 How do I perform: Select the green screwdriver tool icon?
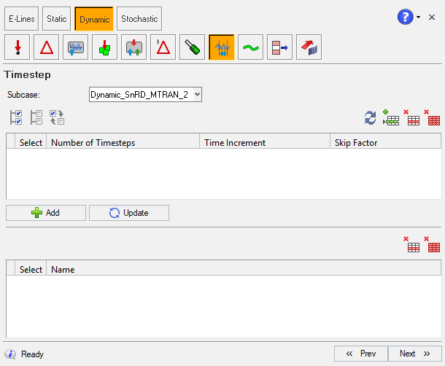coord(192,47)
